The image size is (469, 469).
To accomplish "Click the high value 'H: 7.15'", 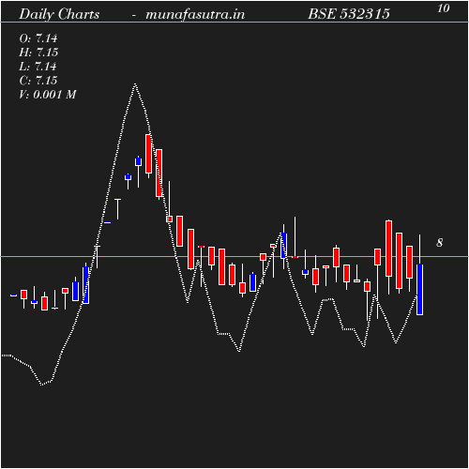I will point(38,53).
